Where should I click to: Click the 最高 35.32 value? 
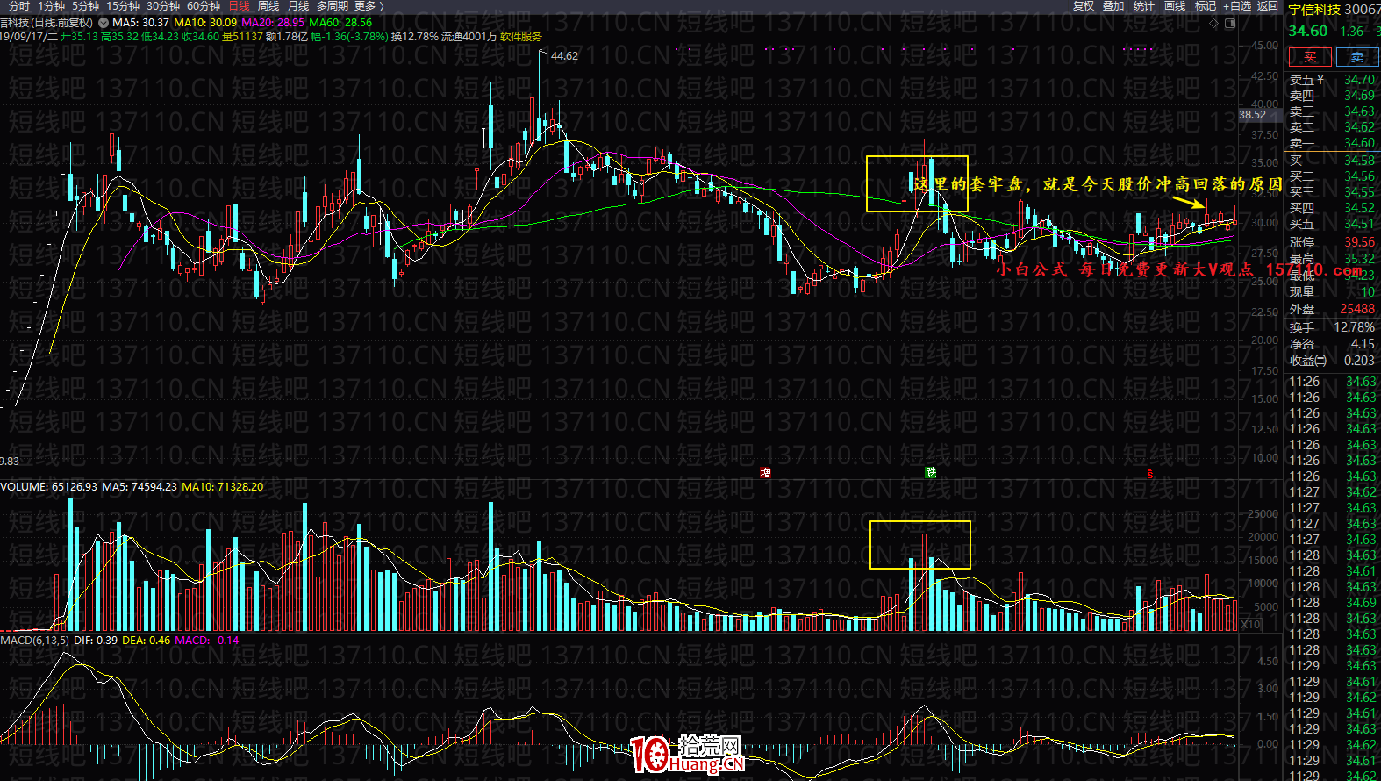click(x=1359, y=259)
